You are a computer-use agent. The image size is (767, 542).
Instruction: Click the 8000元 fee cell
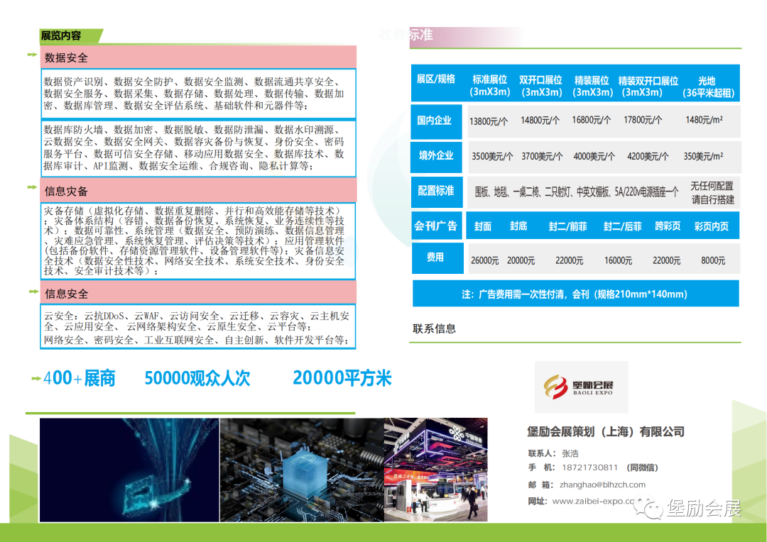(713, 260)
